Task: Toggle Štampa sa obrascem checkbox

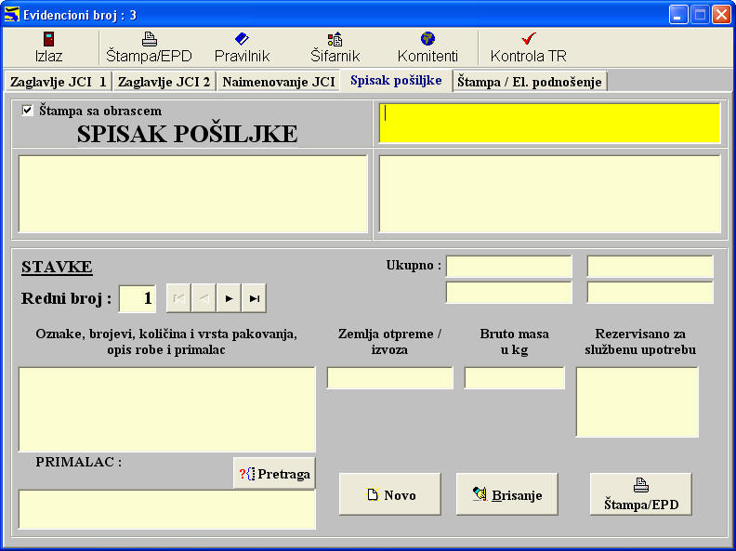Action: coord(27,111)
